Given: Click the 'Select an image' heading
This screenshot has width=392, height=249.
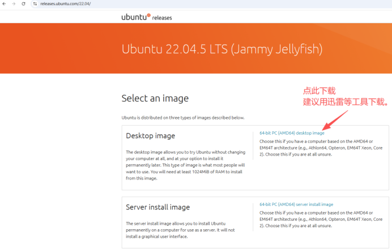Looking at the screenshot, I should [x=155, y=98].
